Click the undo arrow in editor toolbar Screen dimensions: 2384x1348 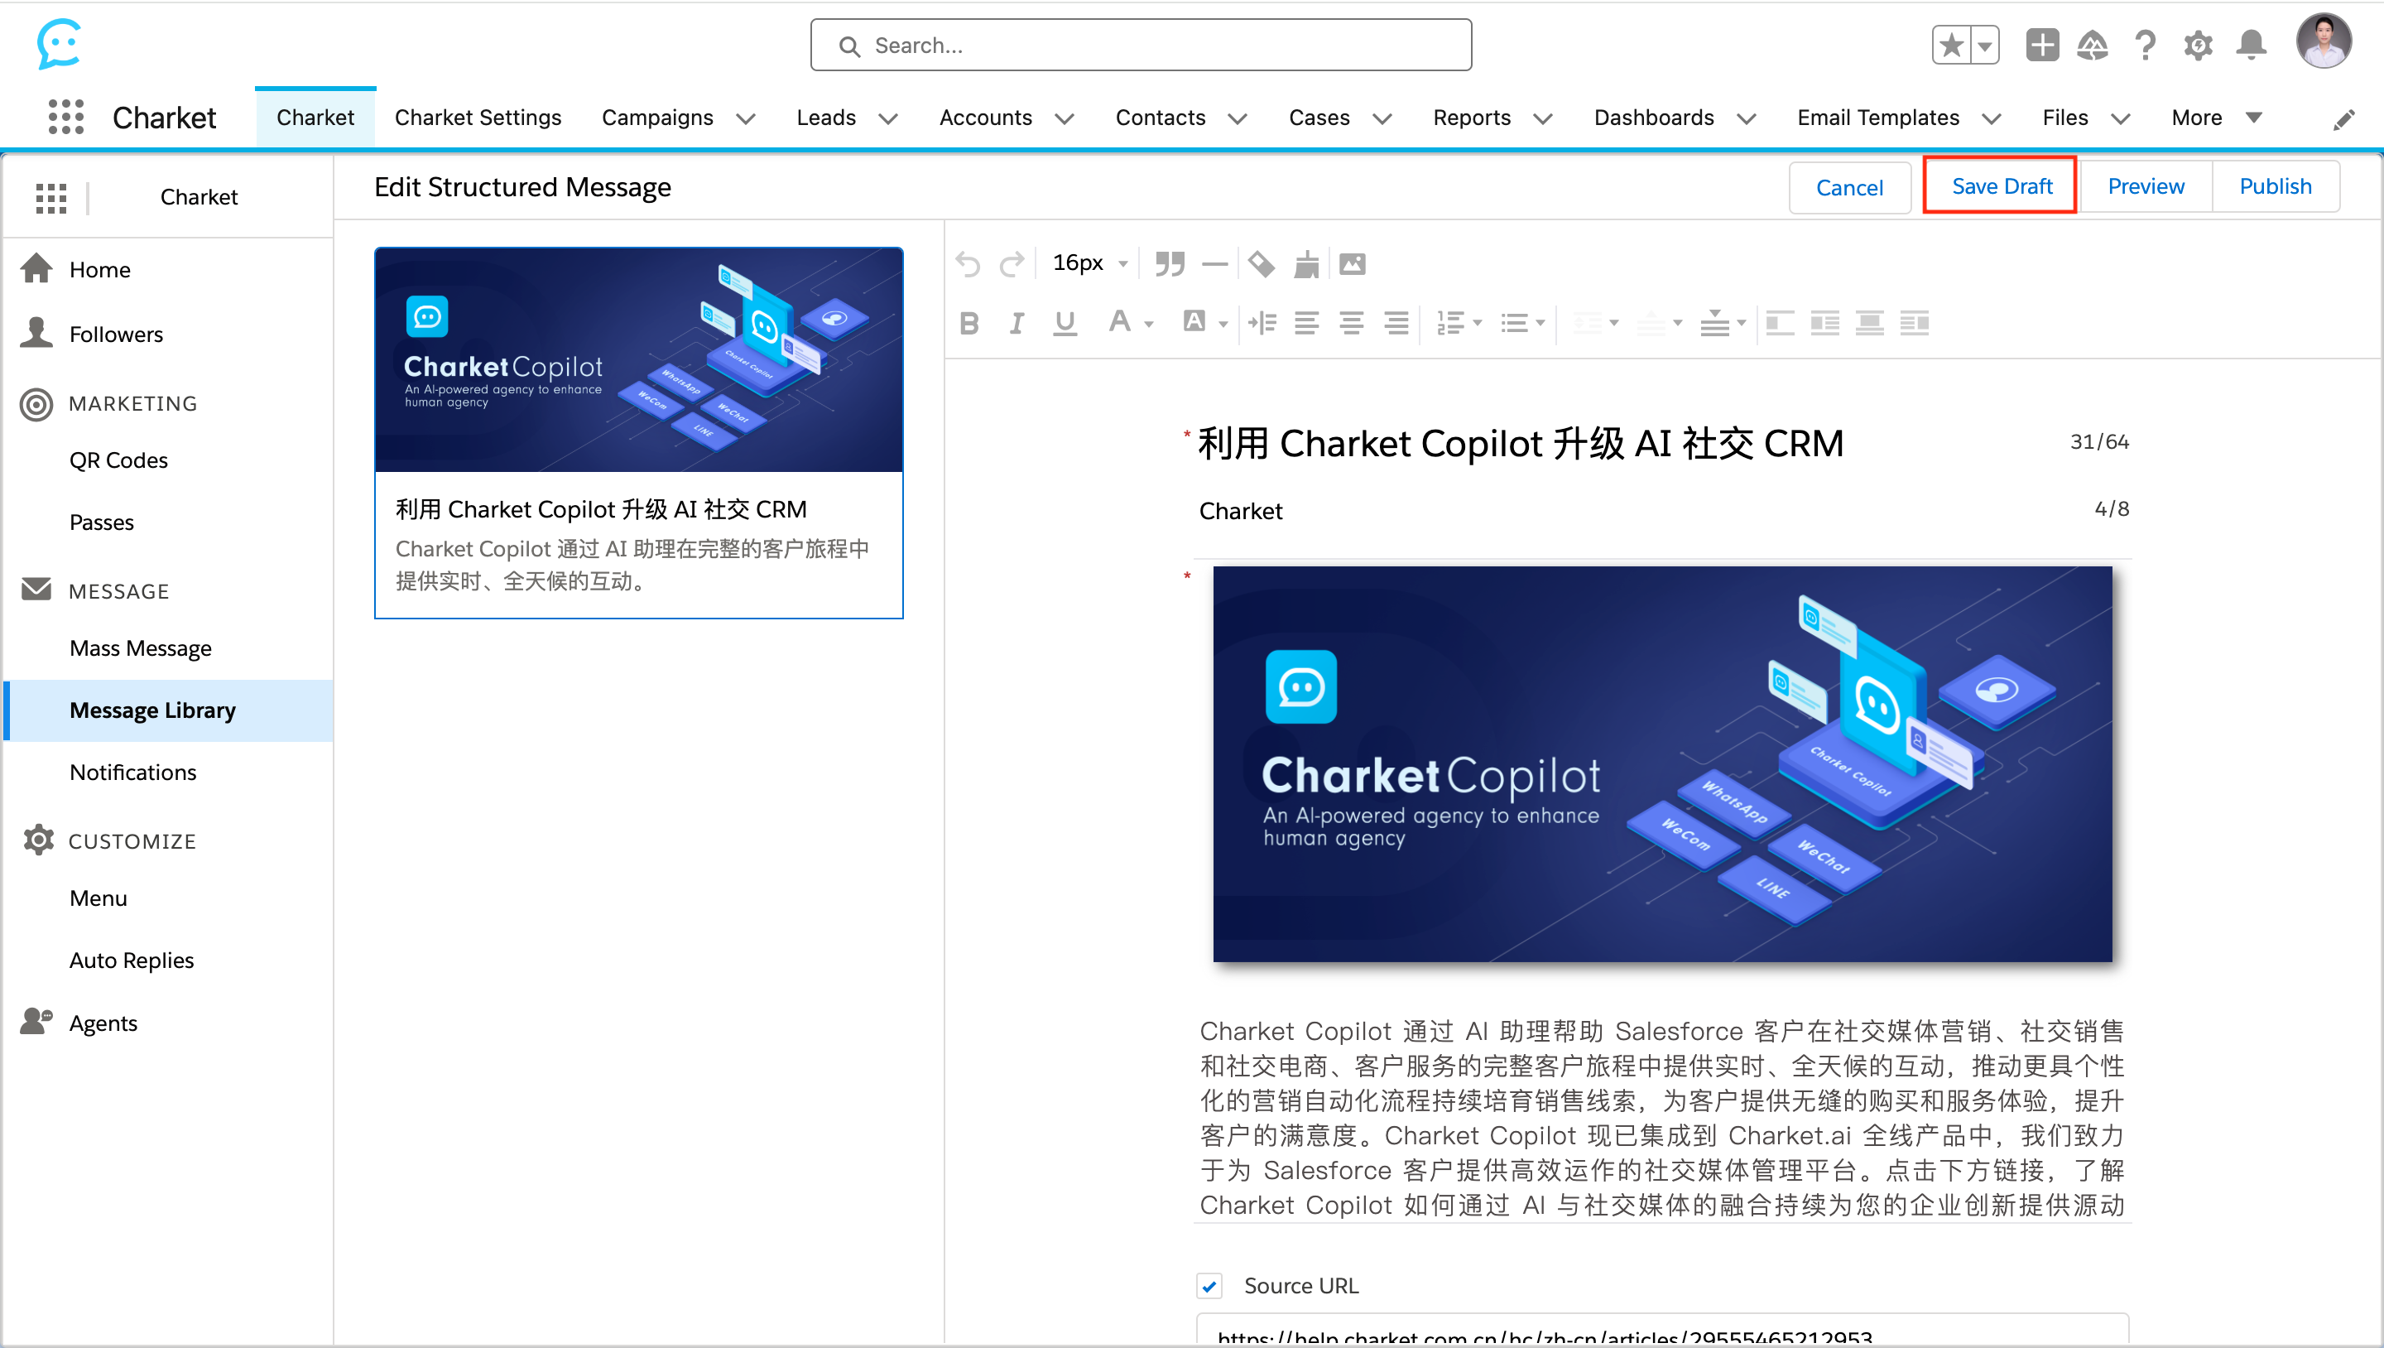click(x=967, y=264)
